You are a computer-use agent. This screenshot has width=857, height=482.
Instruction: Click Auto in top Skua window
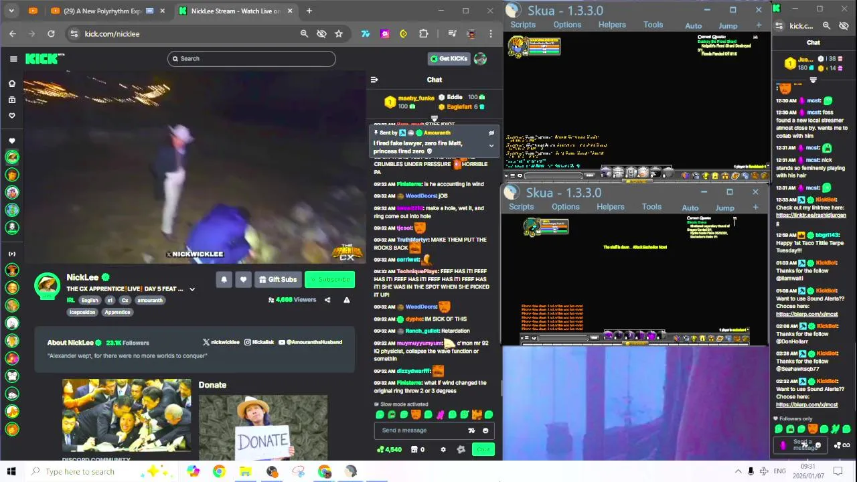click(x=694, y=26)
